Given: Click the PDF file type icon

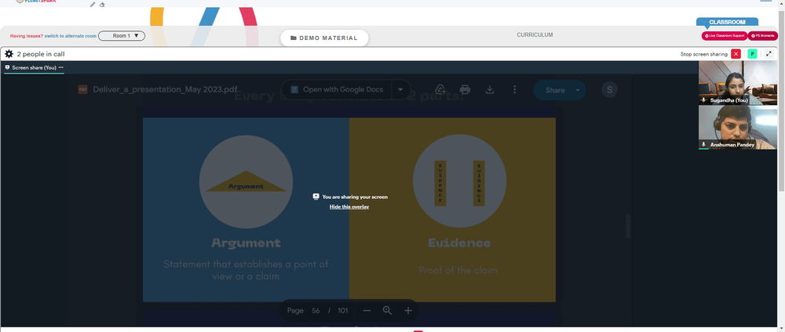Looking at the screenshot, I should click(x=82, y=90).
